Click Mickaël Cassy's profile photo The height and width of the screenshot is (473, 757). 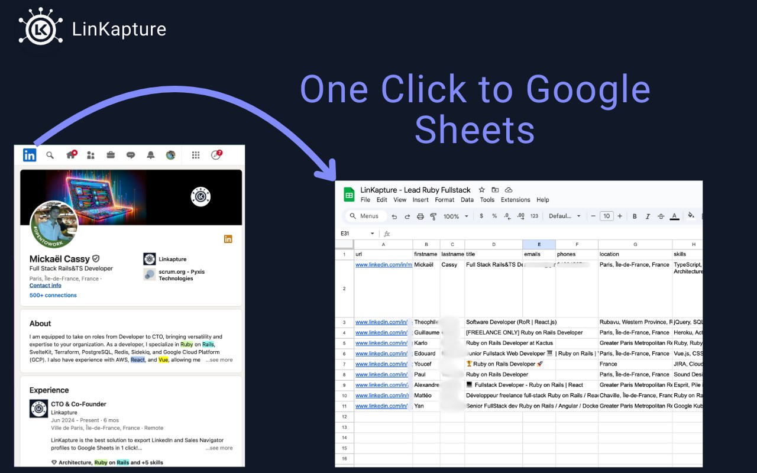click(x=54, y=224)
